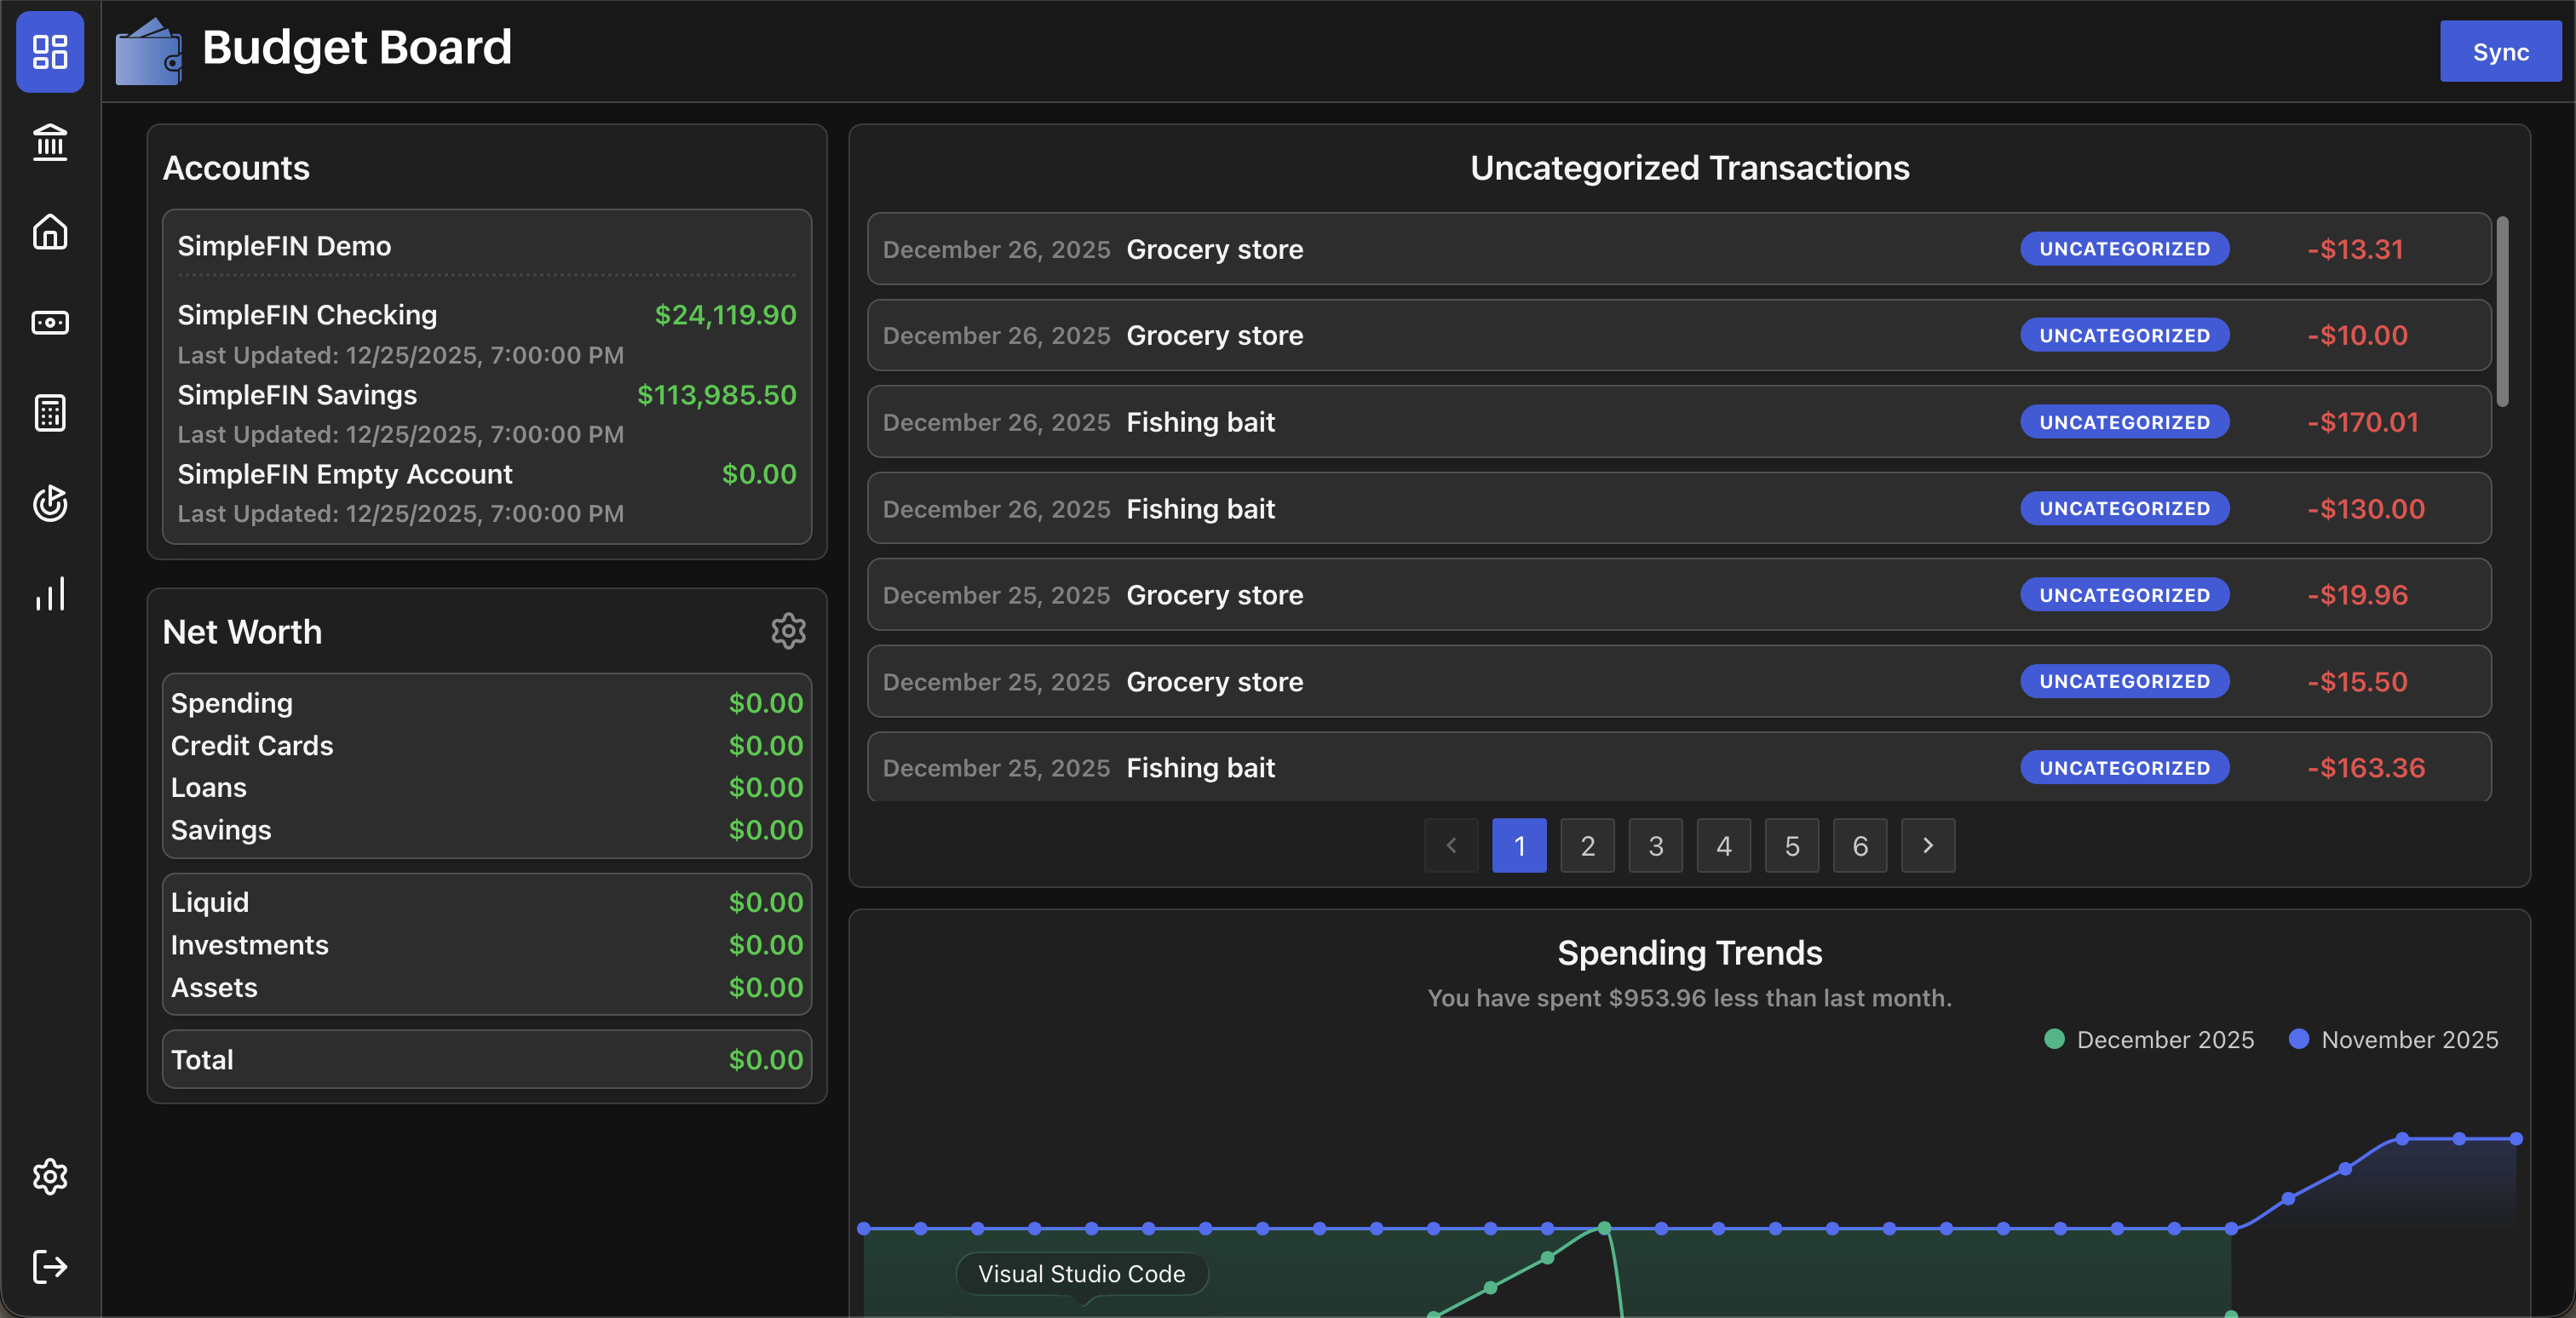Screen dimensions: 2576x1318
Task: Open Net Worth settings gear
Action: pyautogui.click(x=788, y=631)
